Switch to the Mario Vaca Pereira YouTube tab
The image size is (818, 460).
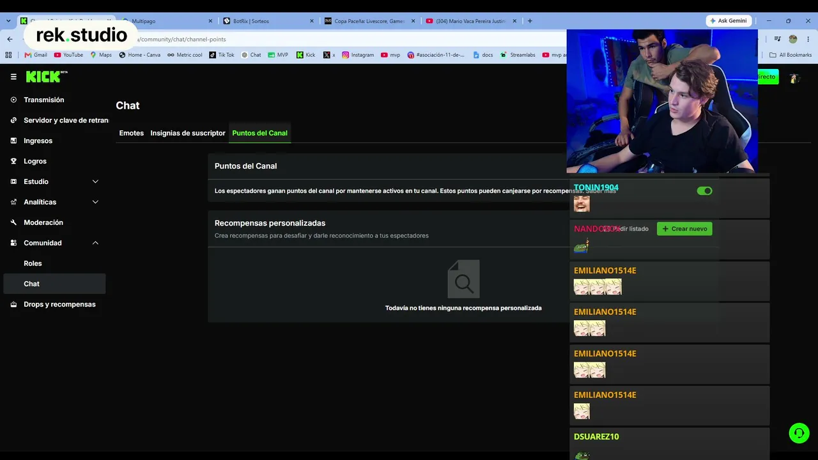(x=472, y=21)
